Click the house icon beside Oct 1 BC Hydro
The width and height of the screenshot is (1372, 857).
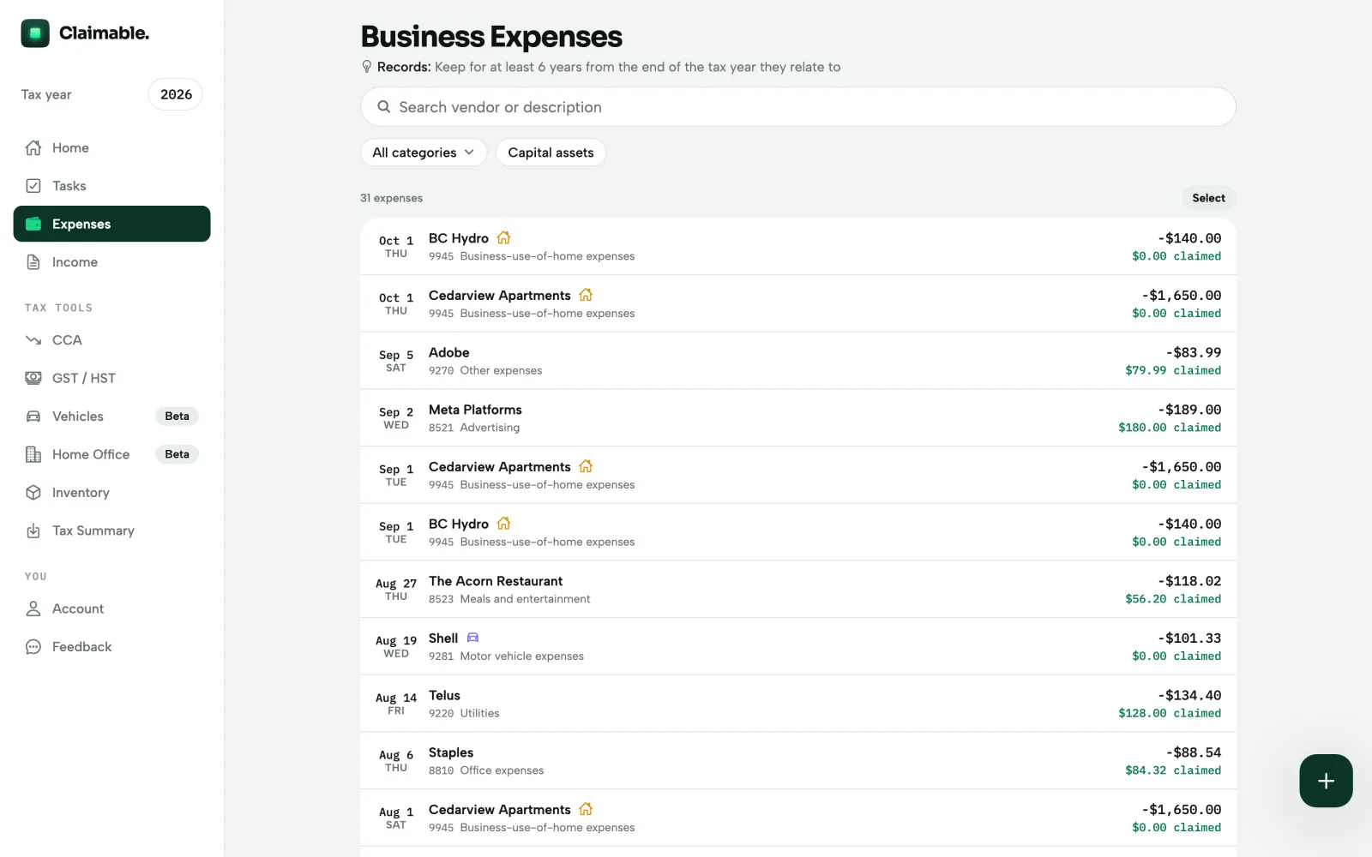[503, 237]
